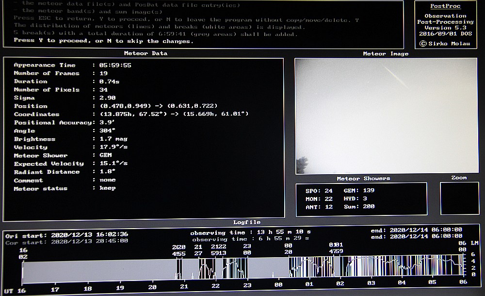Select the PostProc title in the info box
Viewport: 485px width, 296px height.
tap(445, 7)
